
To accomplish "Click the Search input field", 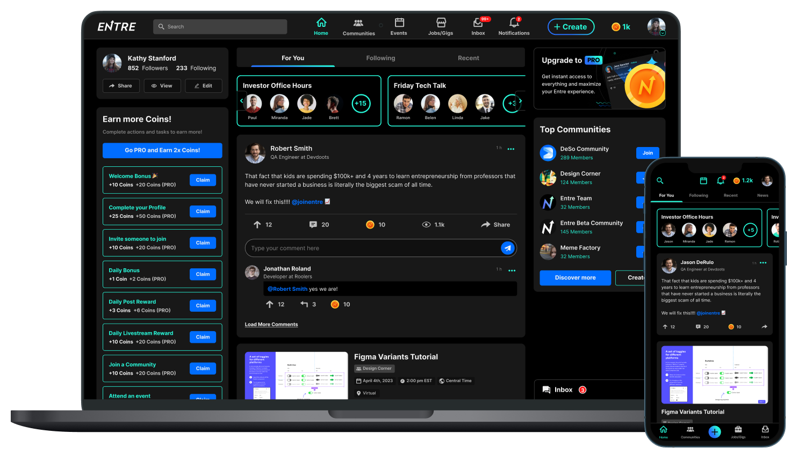I will click(220, 27).
